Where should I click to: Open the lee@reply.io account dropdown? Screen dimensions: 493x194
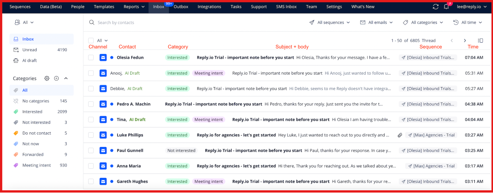[x=472, y=7]
